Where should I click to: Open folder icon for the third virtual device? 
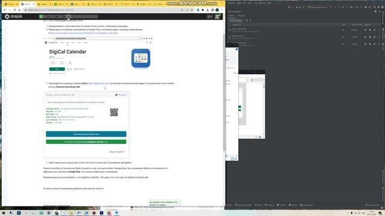(x=370, y=44)
